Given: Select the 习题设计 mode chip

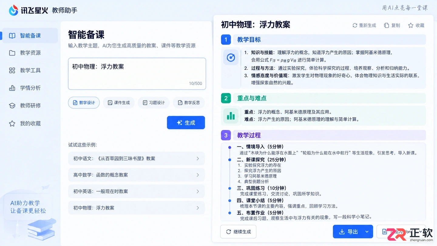Looking at the screenshot, I should [154, 103].
